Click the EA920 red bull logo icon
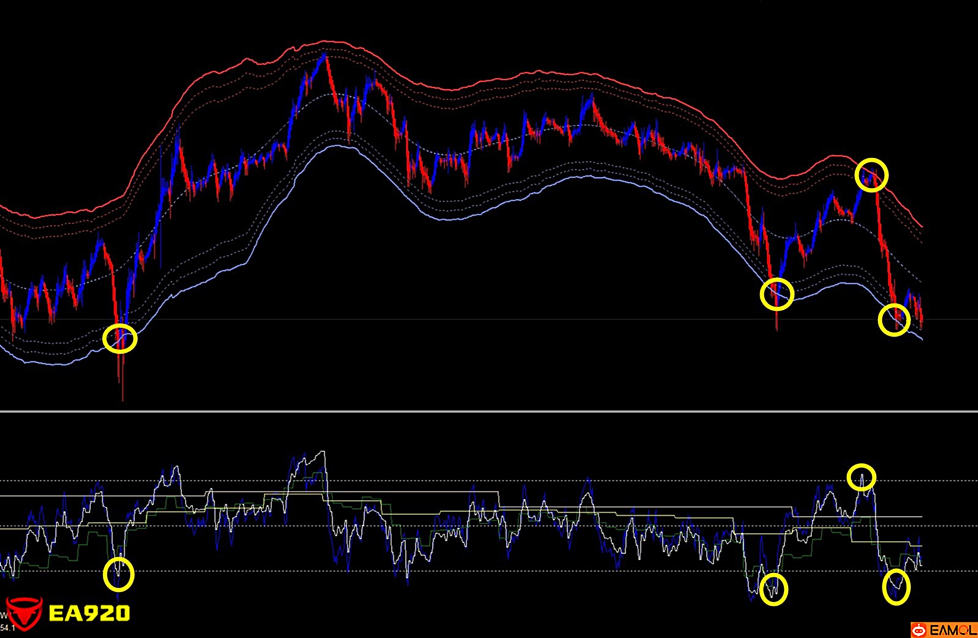 coord(23,613)
